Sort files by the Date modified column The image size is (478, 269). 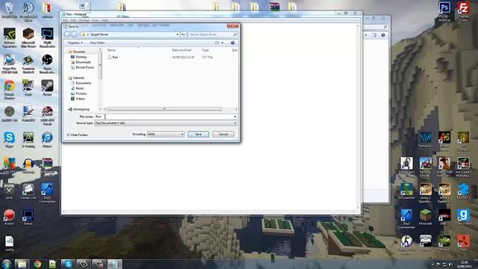pos(181,50)
